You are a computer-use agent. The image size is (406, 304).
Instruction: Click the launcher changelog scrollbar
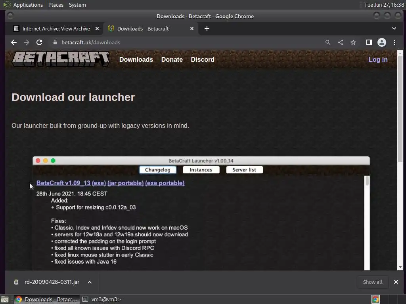(367, 180)
